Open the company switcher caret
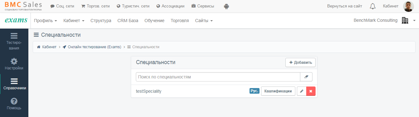419x117 pixels. coord(414,21)
